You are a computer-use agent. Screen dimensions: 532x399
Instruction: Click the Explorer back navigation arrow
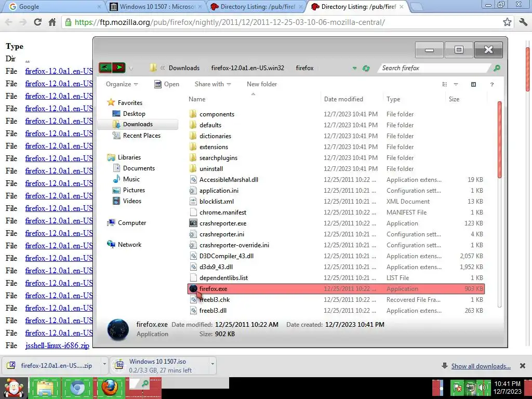105,68
